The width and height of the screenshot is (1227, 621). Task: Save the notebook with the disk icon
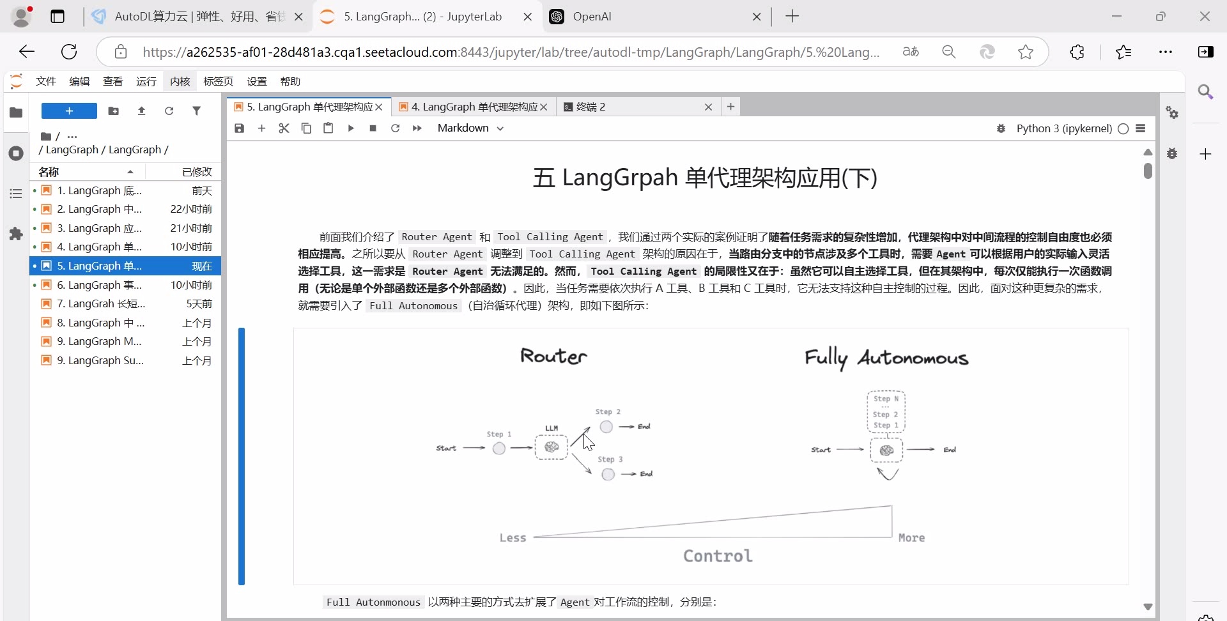[x=239, y=128]
